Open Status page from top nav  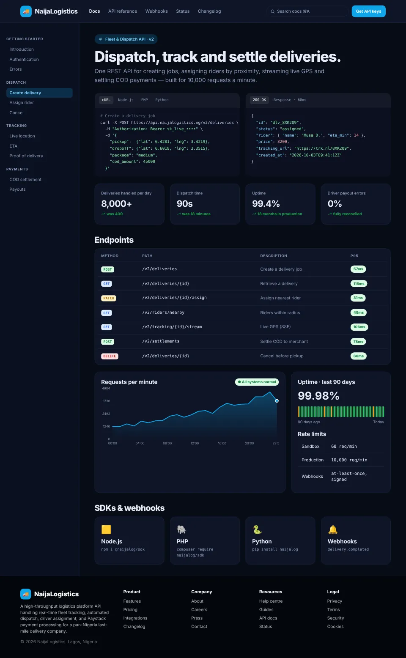[x=183, y=11]
